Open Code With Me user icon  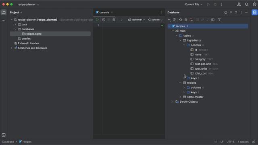[239, 4]
